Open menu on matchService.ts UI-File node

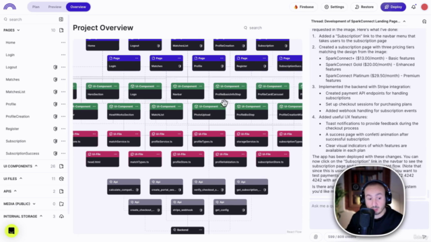click(137, 134)
